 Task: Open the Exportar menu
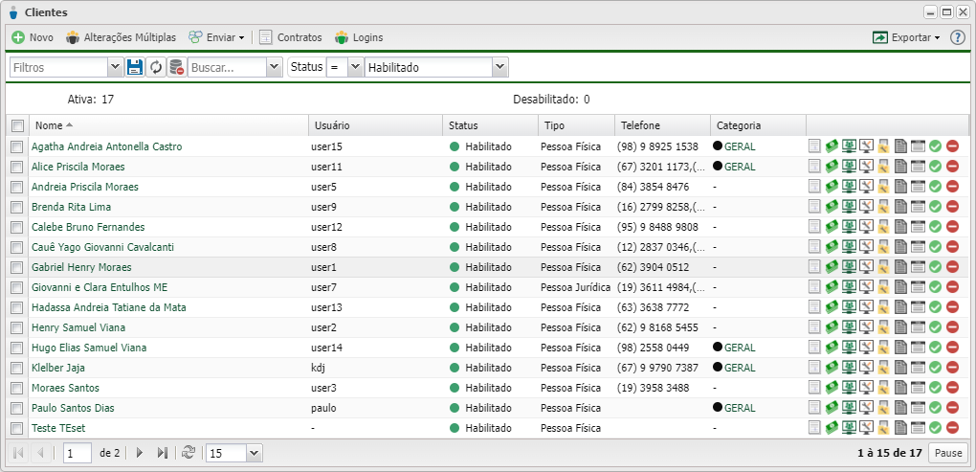[x=906, y=37]
